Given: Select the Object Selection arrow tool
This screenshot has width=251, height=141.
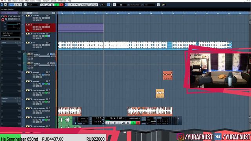Looking at the screenshot, I should (66, 5).
